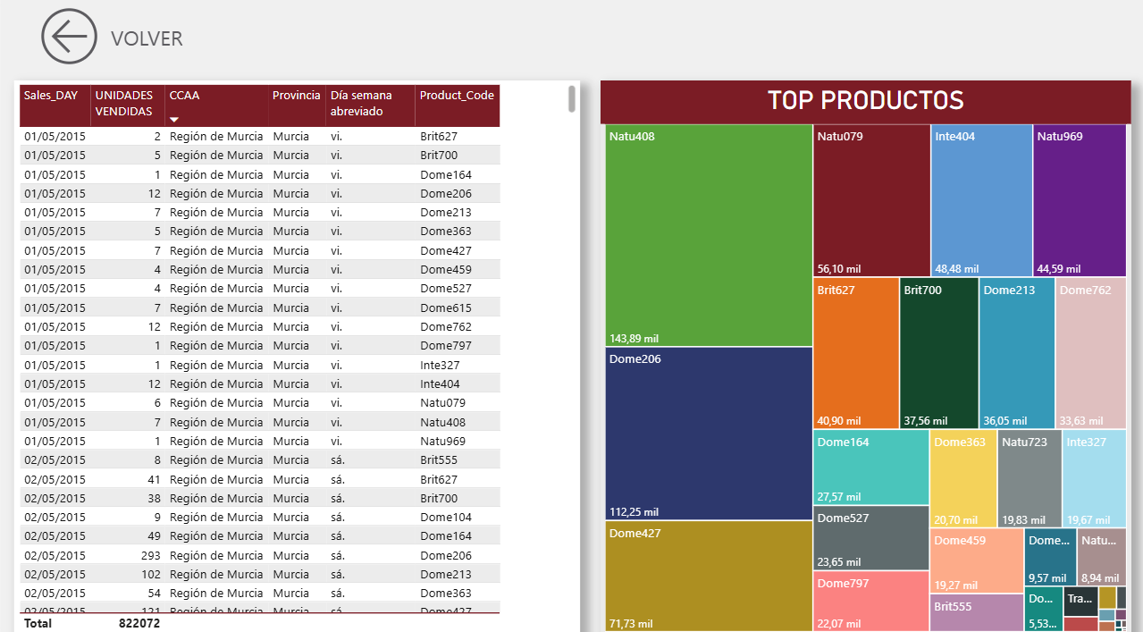1143x632 pixels.
Task: Select the orange Brit627 treemap tile
Action: (x=855, y=353)
